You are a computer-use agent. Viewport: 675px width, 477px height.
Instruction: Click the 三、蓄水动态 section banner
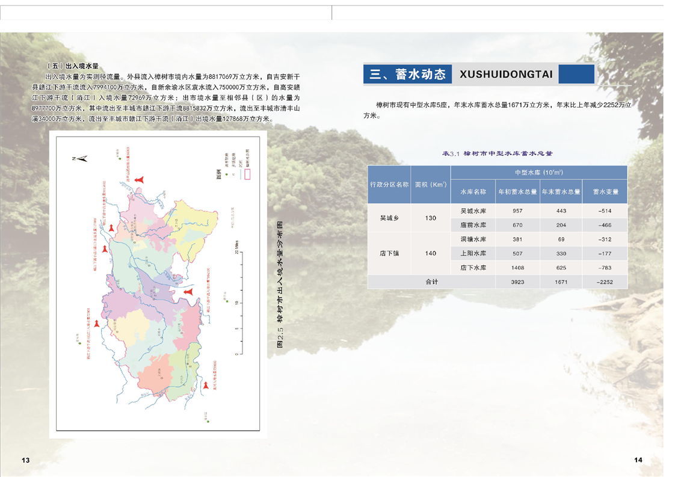click(x=408, y=74)
